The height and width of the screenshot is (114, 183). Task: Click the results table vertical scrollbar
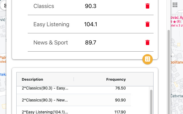(x=151, y=102)
